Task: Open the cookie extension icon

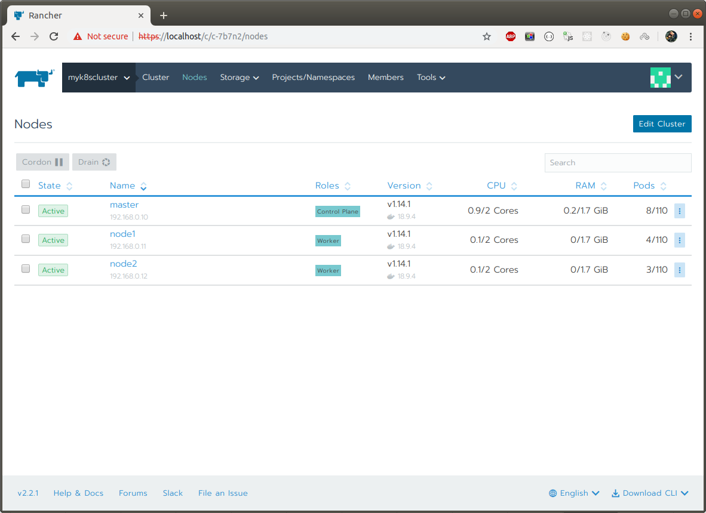Action: tap(625, 36)
